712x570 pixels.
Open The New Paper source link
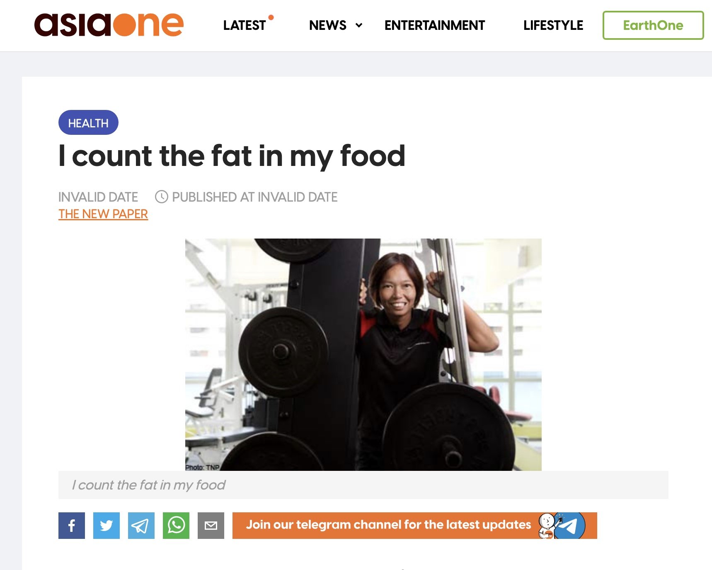point(103,214)
